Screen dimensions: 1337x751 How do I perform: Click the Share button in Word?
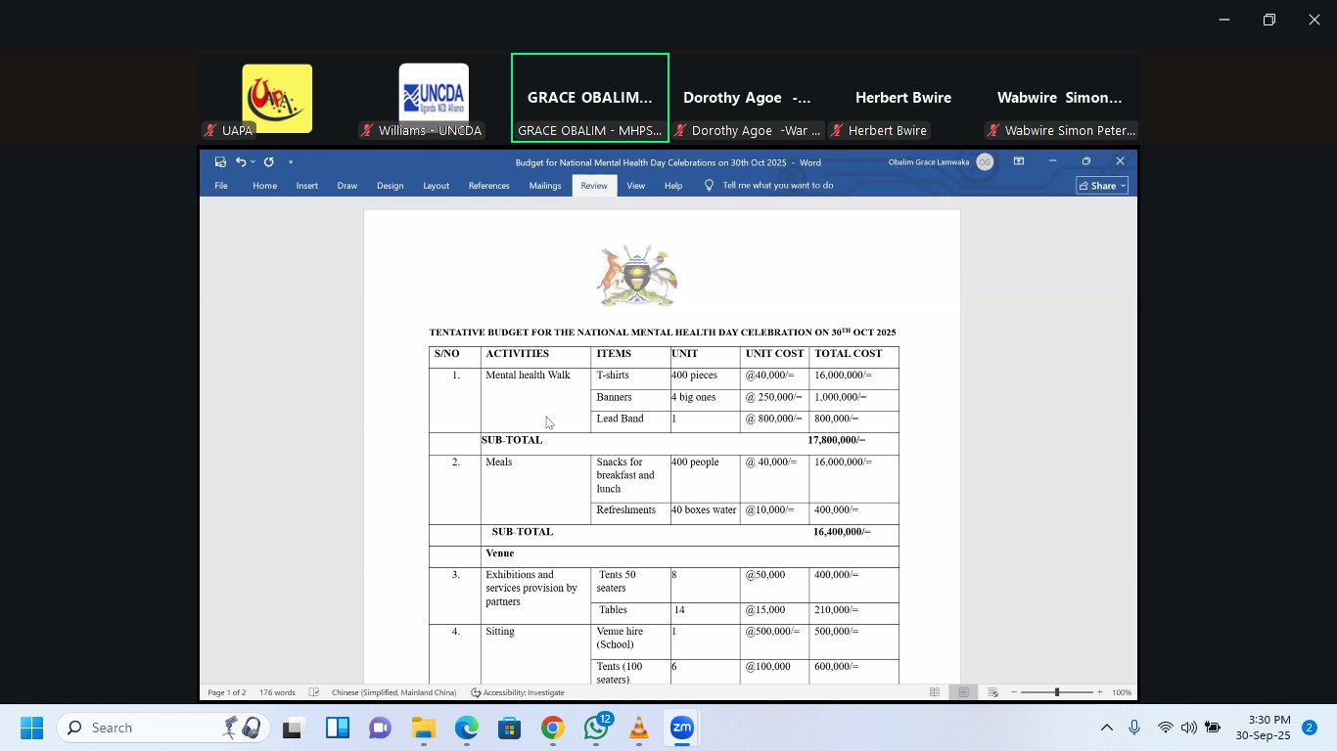[1102, 186]
